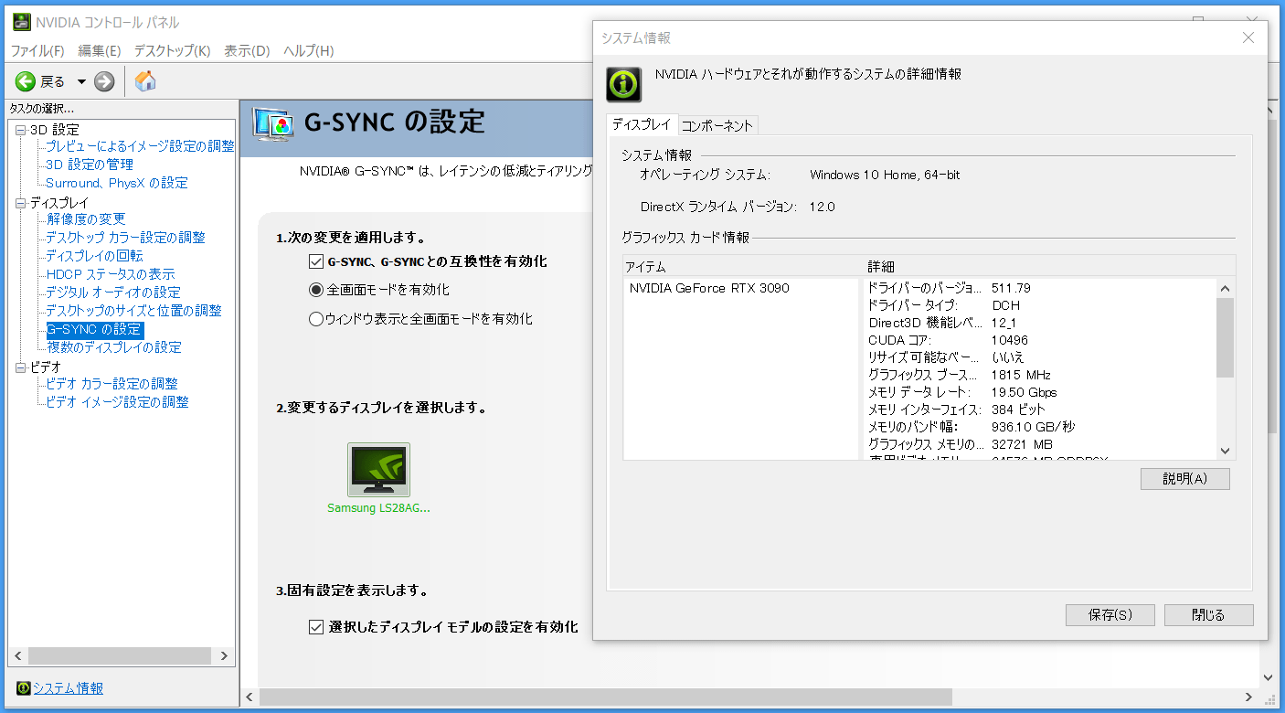This screenshot has height=713, width=1285.
Task: Collapse the 3D 設定 tree node
Action: click(21, 130)
